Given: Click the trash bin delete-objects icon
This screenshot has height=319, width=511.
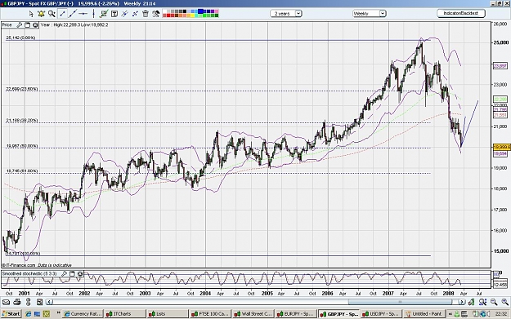Looking at the screenshot, I should [x=146, y=14].
